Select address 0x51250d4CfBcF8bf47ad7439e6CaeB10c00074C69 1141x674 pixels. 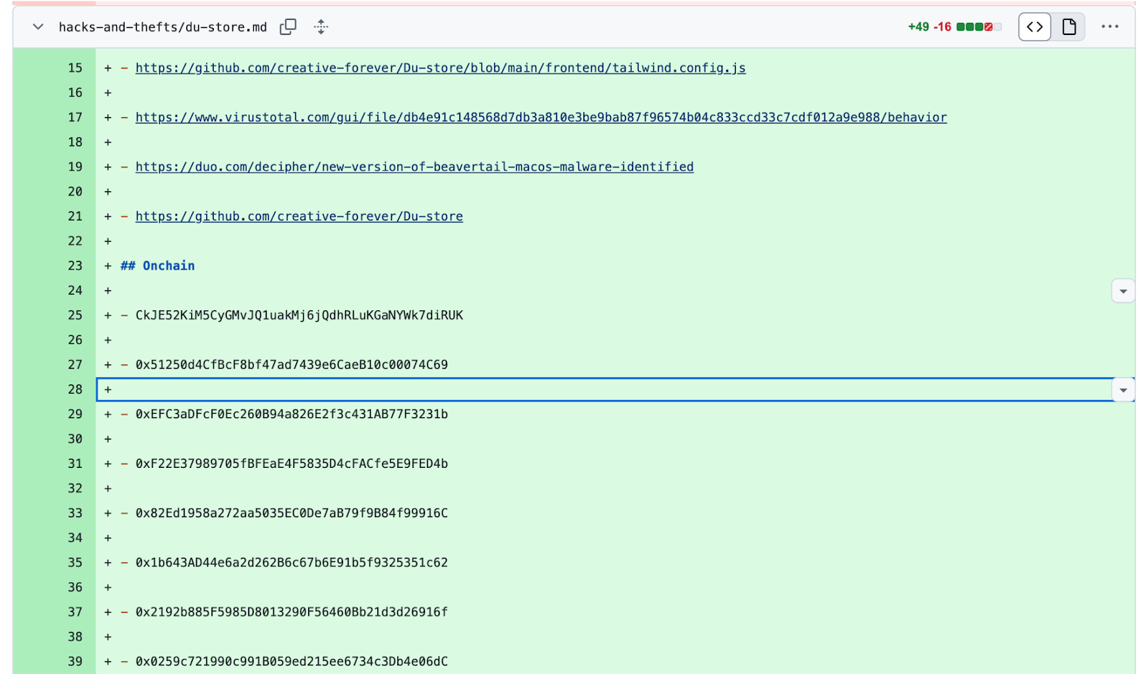pos(292,364)
